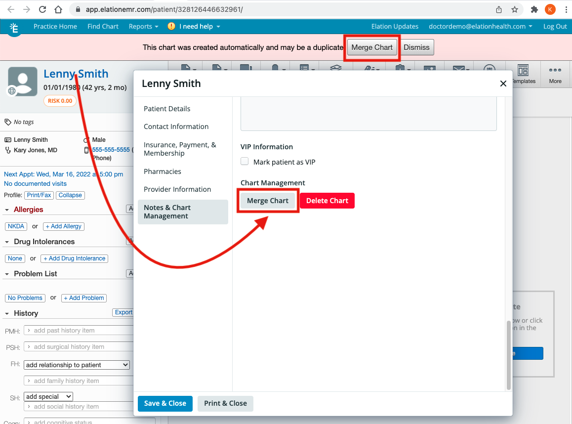Open the More toolbar menu
The width and height of the screenshot is (572, 424).
[x=555, y=74]
